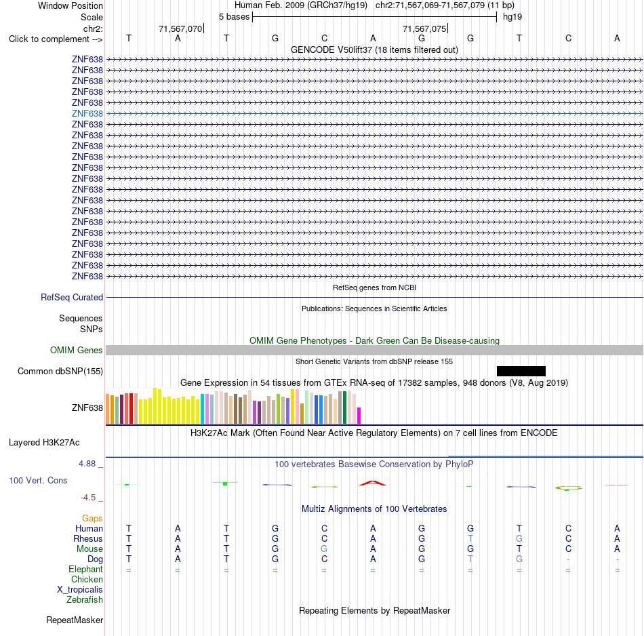Open the H3K27Ac Mark ENCODE track title
The height and width of the screenshot is (636, 644).
374,433
